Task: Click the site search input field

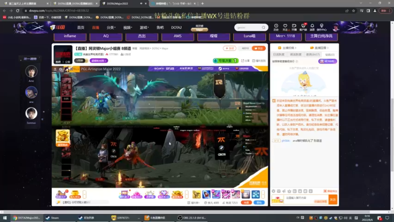Action: pyautogui.click(x=248, y=27)
